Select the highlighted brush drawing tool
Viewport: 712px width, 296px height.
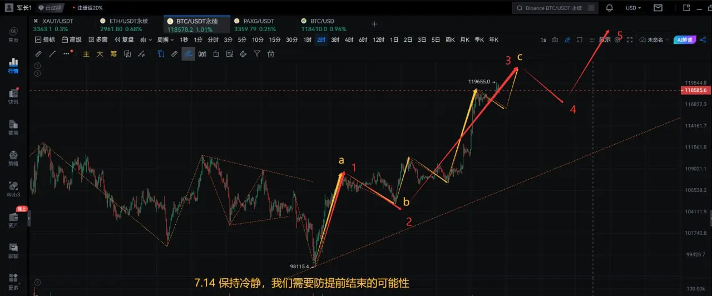tap(188, 54)
